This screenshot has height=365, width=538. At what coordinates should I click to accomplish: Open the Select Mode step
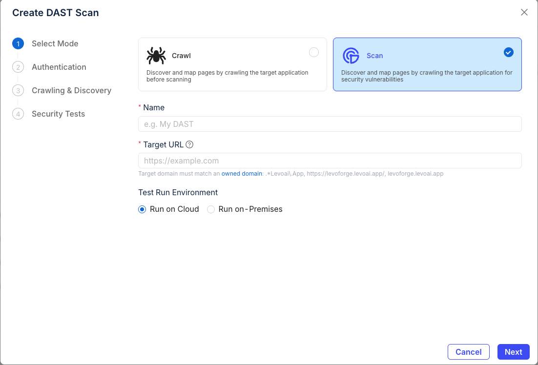55,44
